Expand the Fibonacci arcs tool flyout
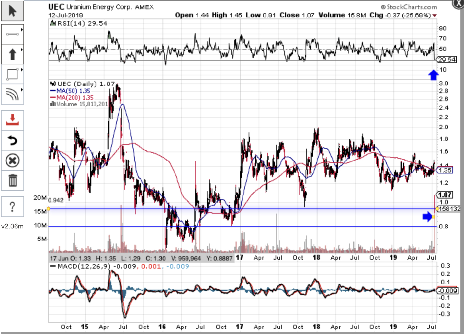Image resolution: width=464 pixels, height=334 pixels. [x=22, y=90]
